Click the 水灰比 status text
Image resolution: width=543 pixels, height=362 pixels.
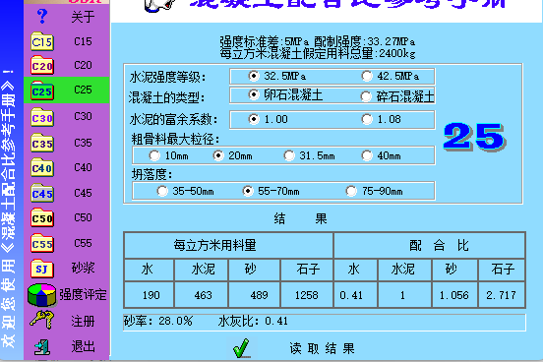click(x=253, y=321)
